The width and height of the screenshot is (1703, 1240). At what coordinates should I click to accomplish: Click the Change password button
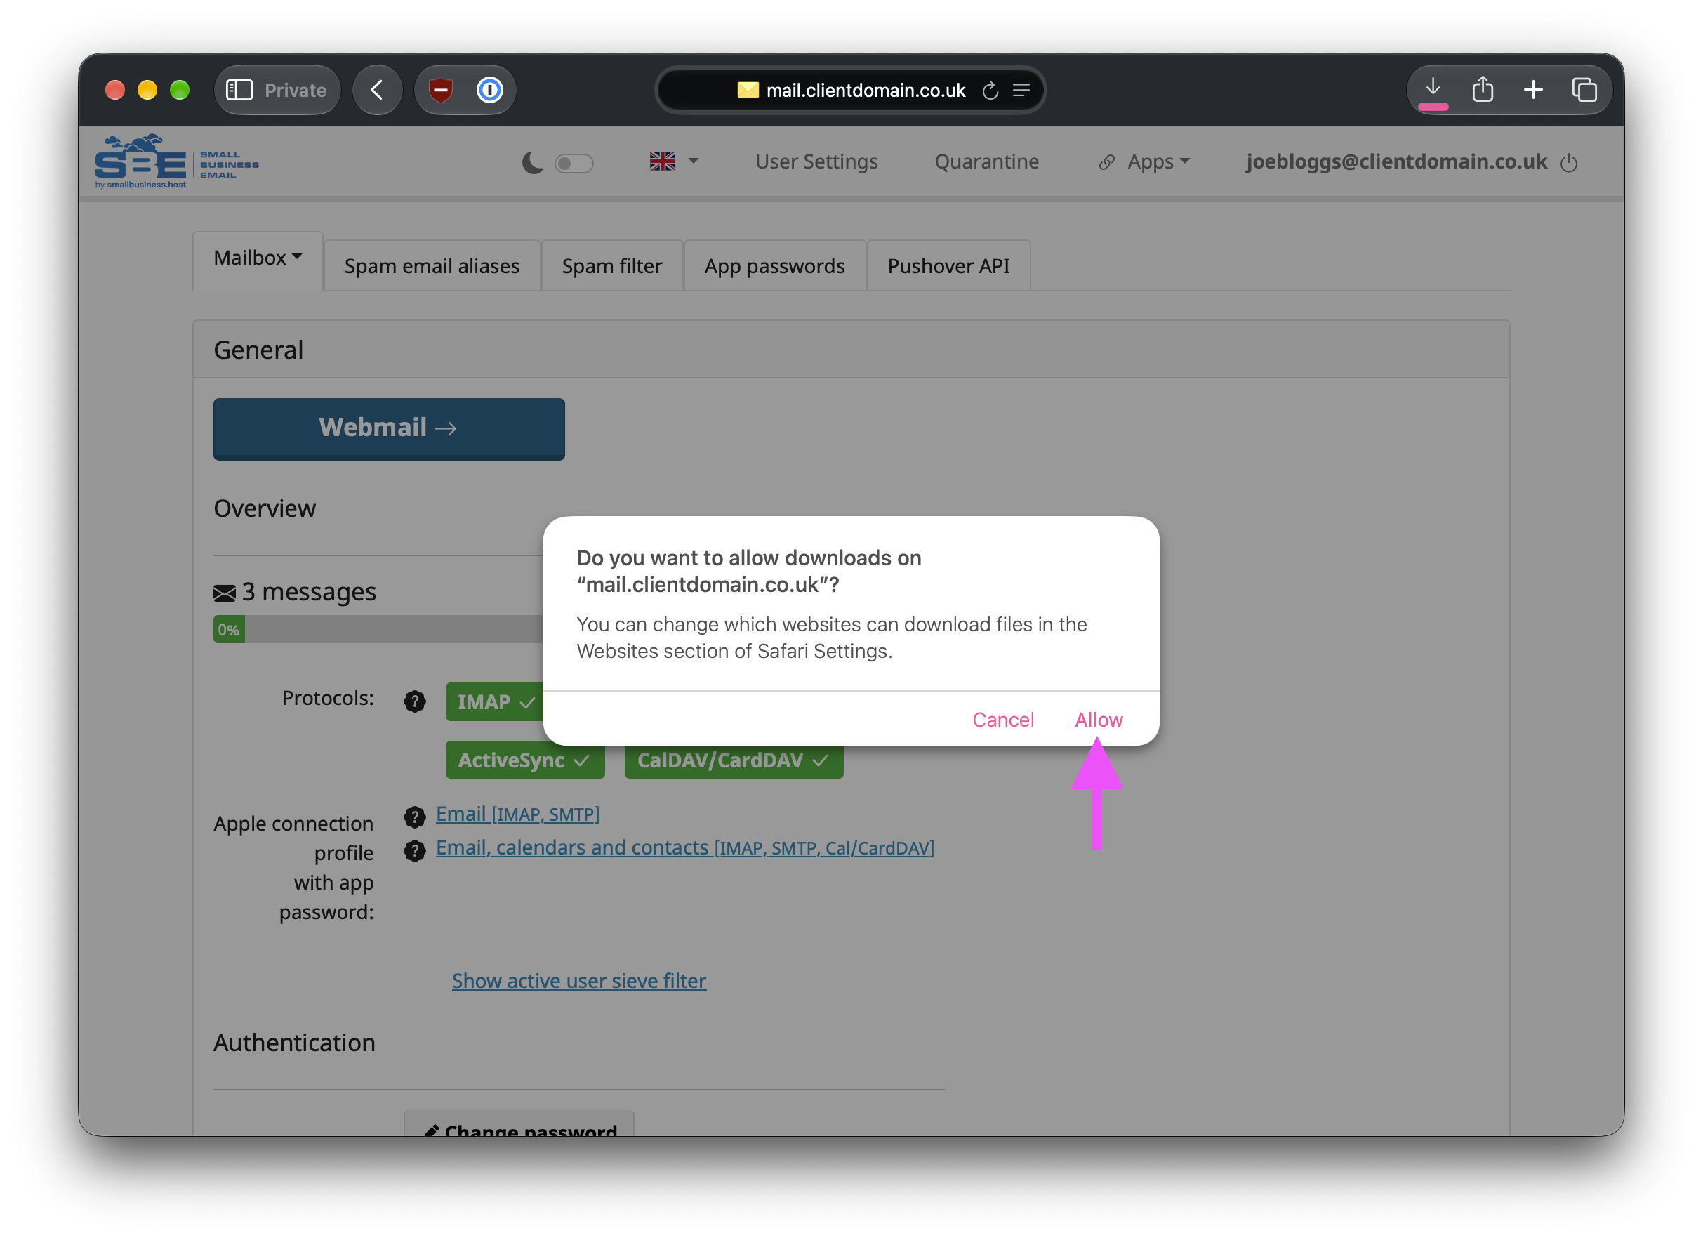pyautogui.click(x=519, y=1124)
